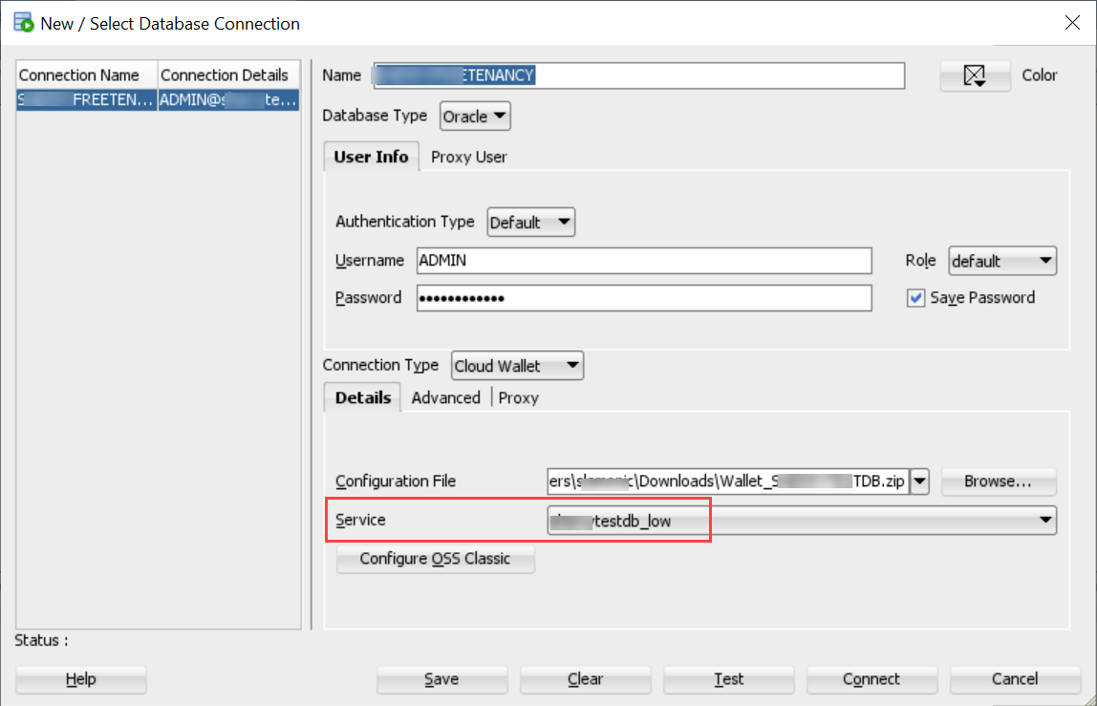Screen dimensions: 1097x706
Task: Click the Clear button
Action: point(585,679)
